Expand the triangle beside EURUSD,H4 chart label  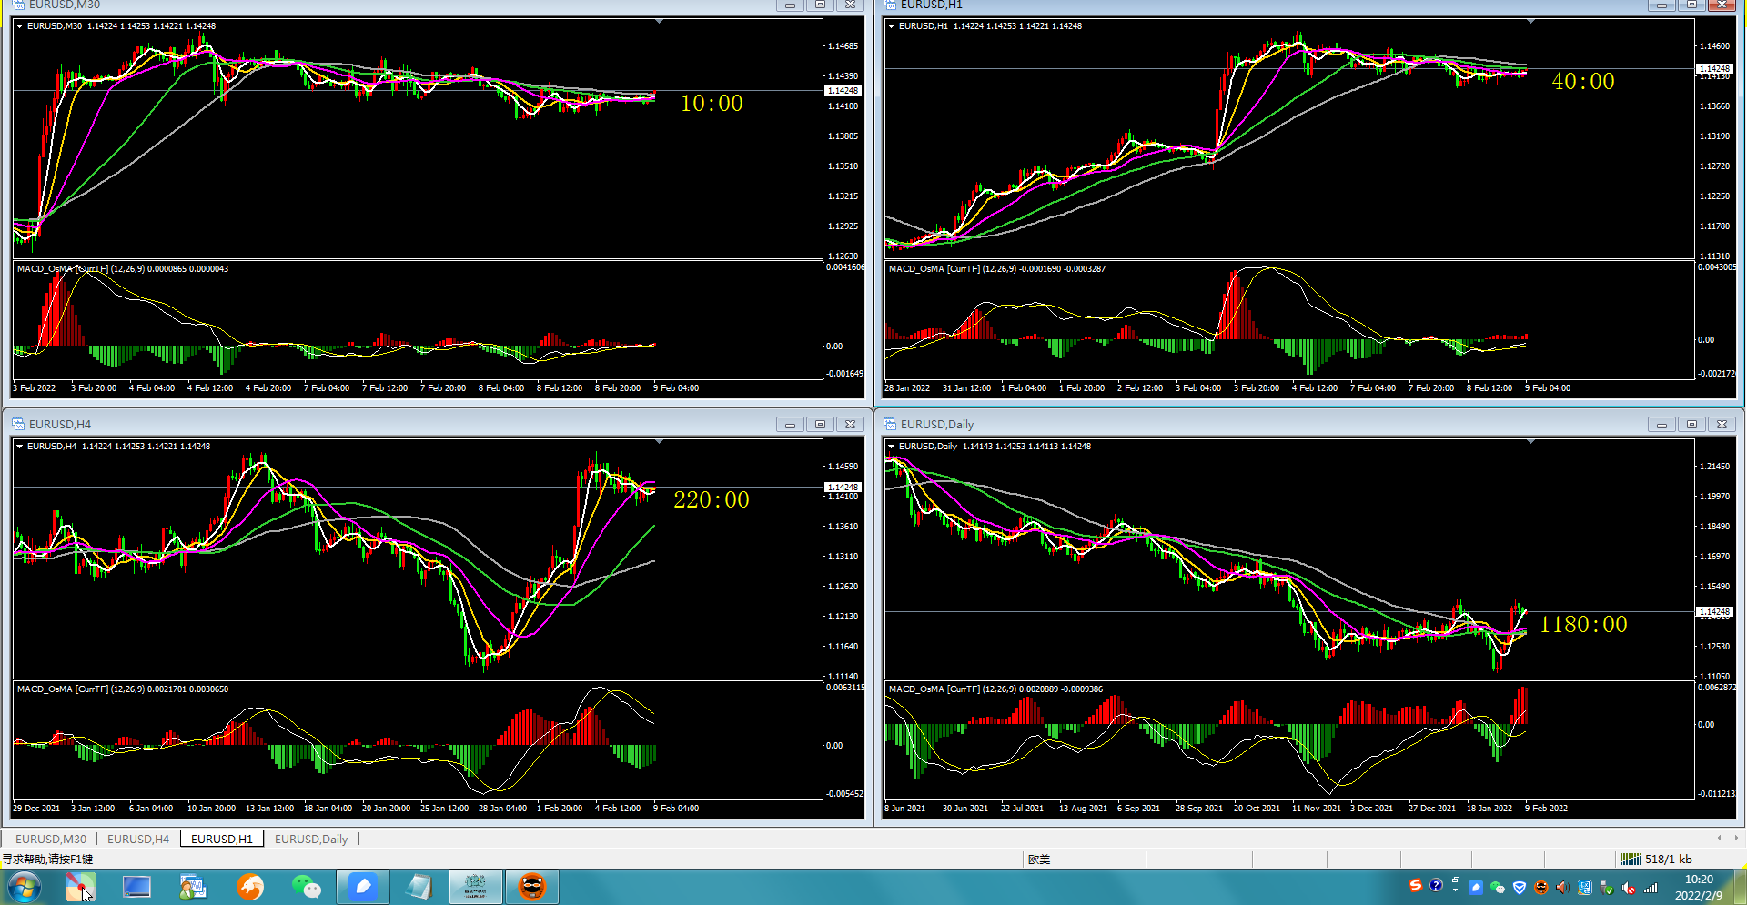click(x=20, y=447)
